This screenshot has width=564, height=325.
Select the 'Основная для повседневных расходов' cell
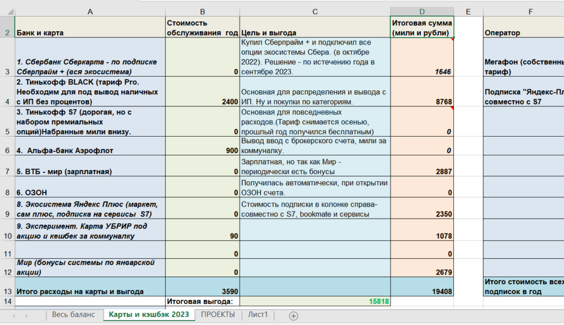click(315, 121)
